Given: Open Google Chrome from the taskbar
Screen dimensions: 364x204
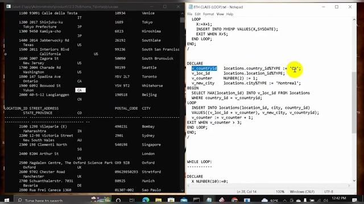Looking at the screenshot, I should [x=234, y=200].
